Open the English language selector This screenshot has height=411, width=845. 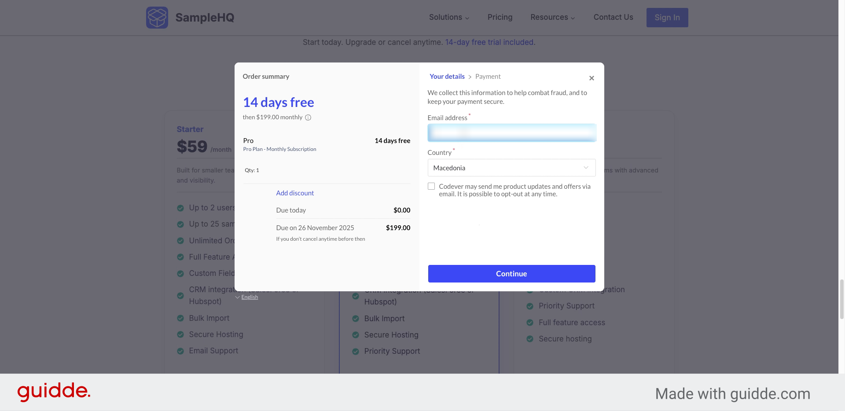[249, 297]
